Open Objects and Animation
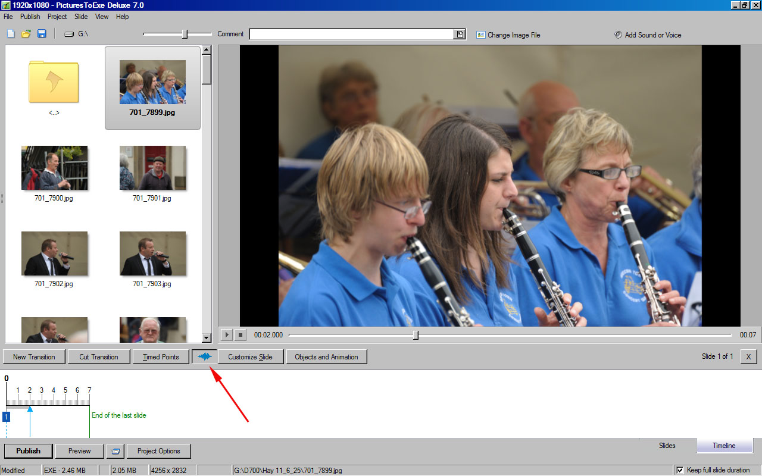Screen dimensions: 762x476 click(x=326, y=357)
